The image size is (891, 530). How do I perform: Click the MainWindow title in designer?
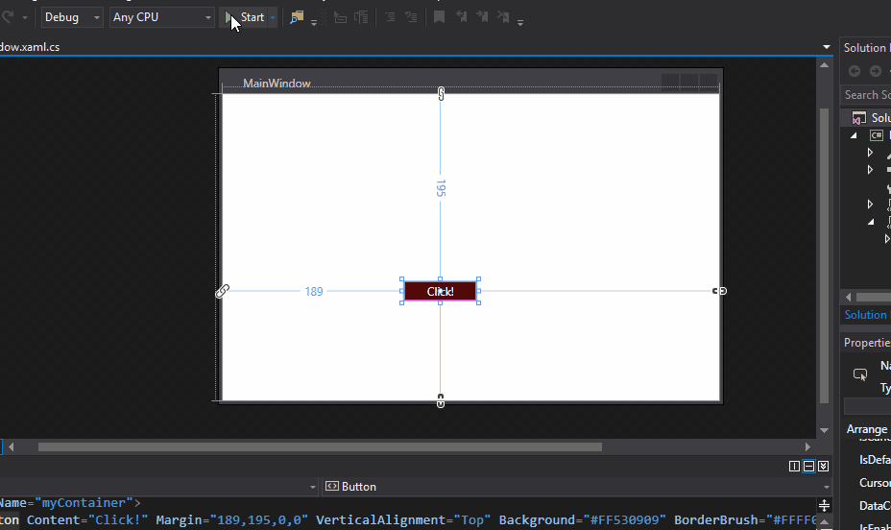point(277,84)
